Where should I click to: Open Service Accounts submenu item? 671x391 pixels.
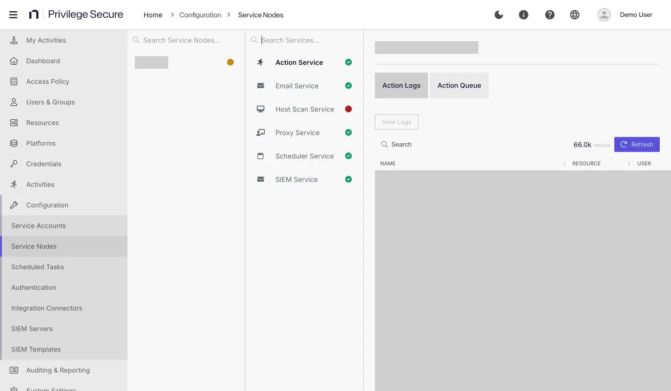click(x=64, y=226)
